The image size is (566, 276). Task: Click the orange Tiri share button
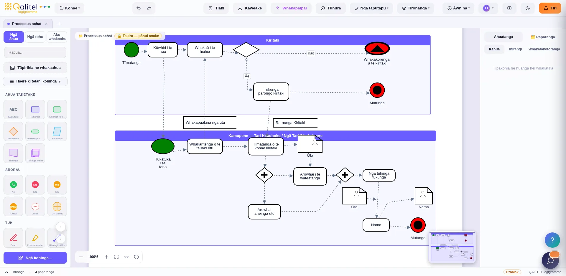(550, 8)
